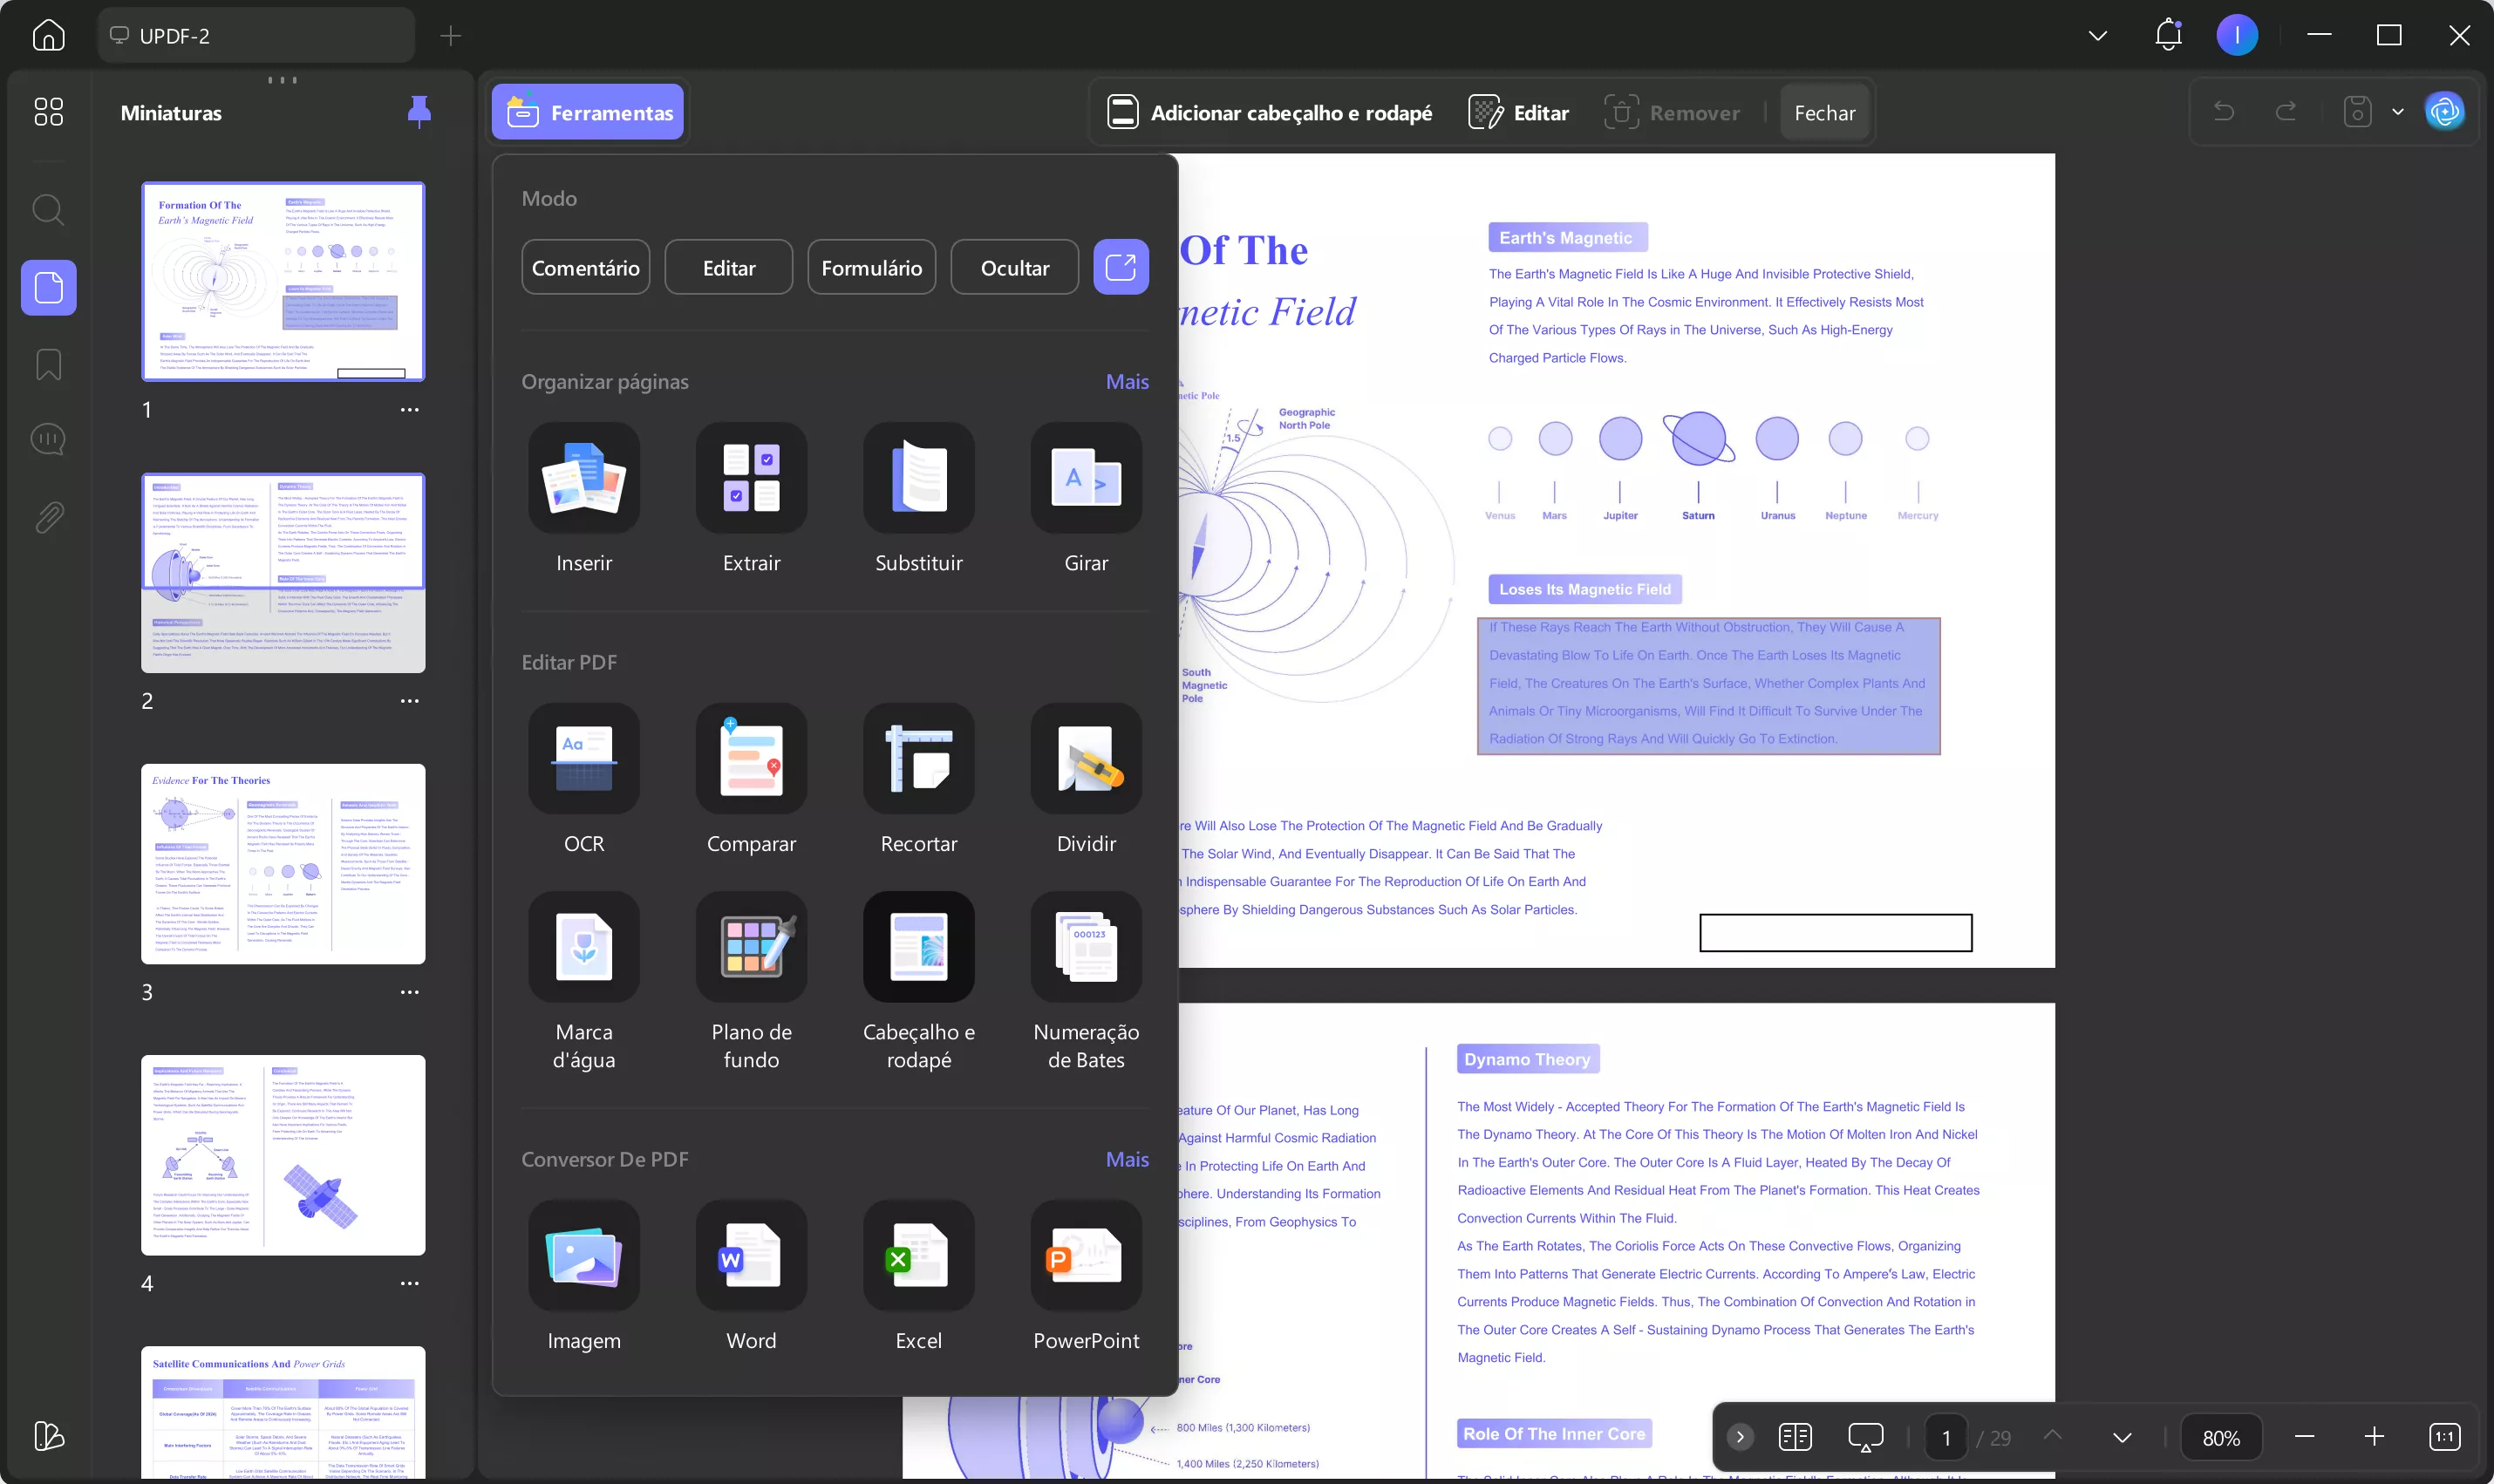Viewport: 2494px width, 1484px height.
Task: Expand the save options dropdown arrow
Action: click(x=2398, y=112)
